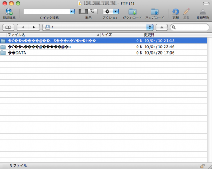Go to parent folder with up arrow

(162, 27)
